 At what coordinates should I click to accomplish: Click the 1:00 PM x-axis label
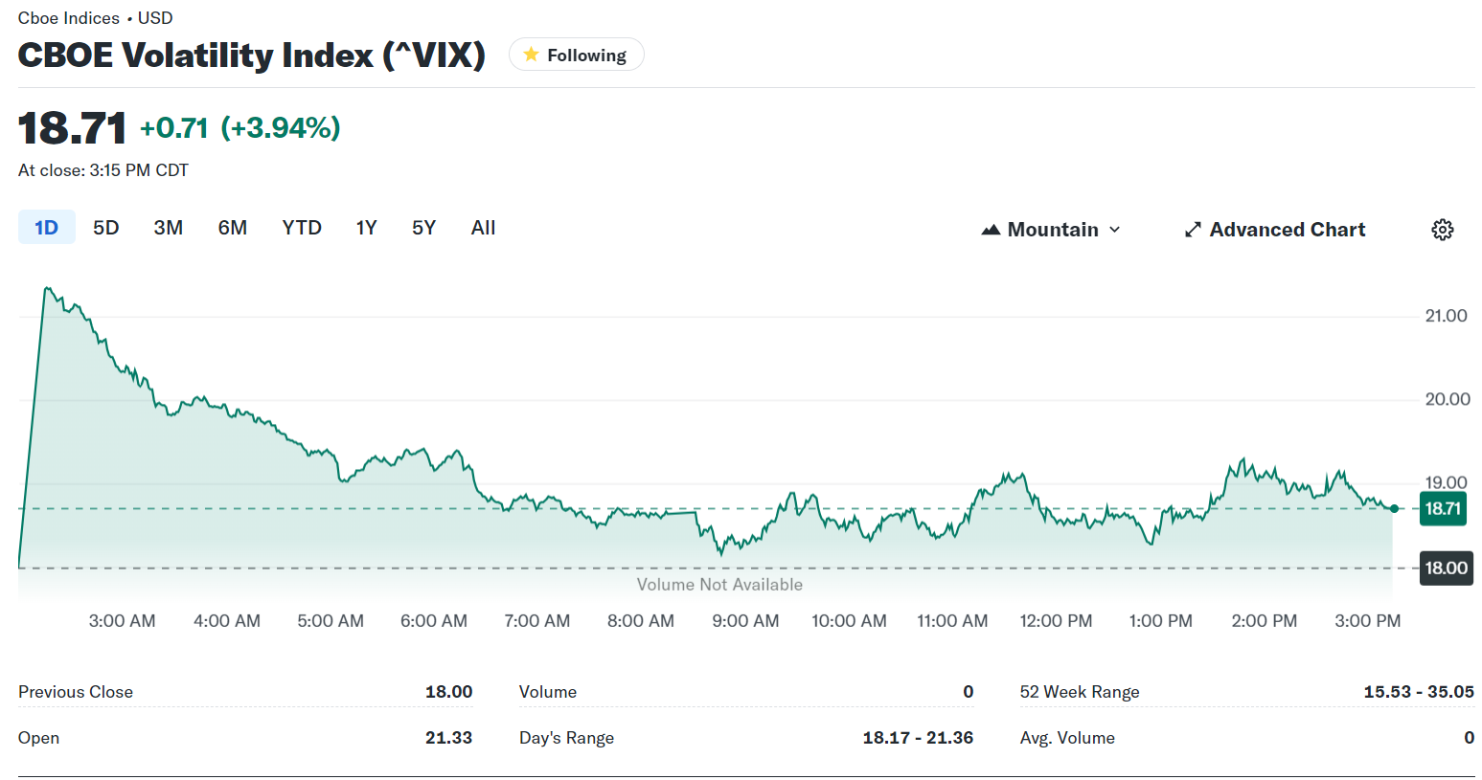(x=1160, y=621)
